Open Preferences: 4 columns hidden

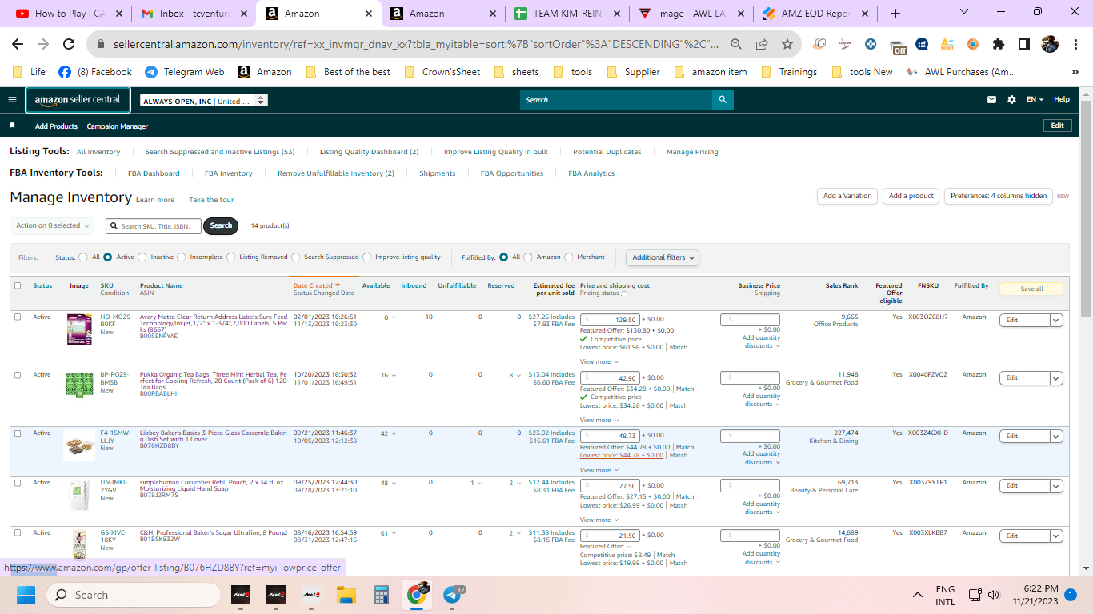point(999,196)
